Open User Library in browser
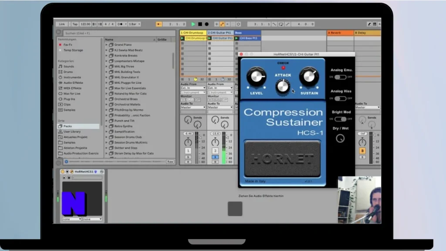 [72, 132]
